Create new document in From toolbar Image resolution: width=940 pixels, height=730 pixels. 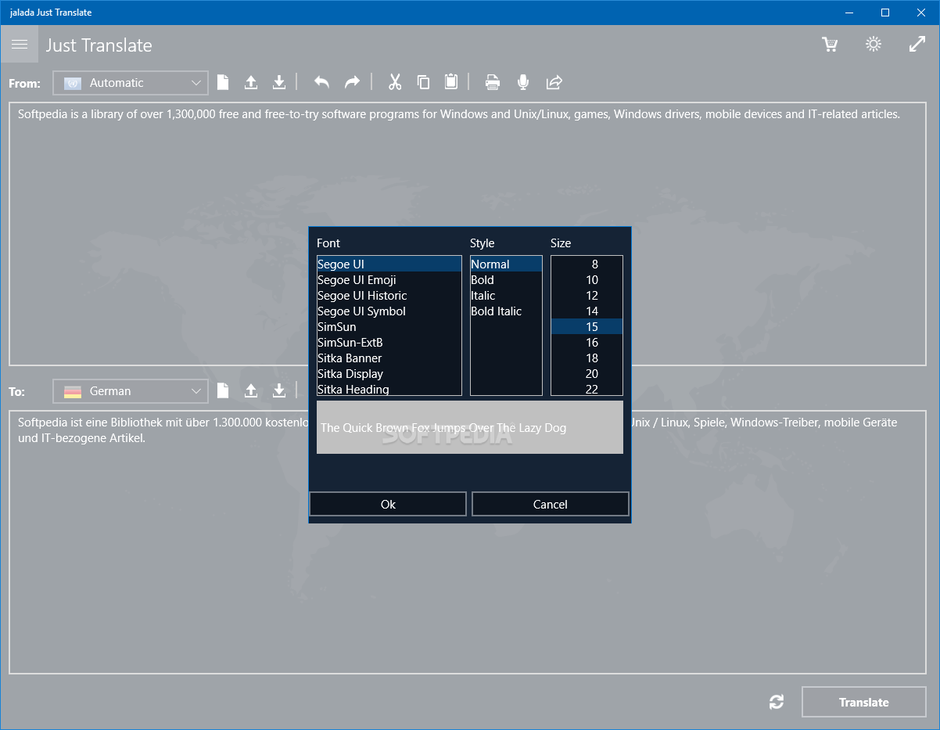223,82
